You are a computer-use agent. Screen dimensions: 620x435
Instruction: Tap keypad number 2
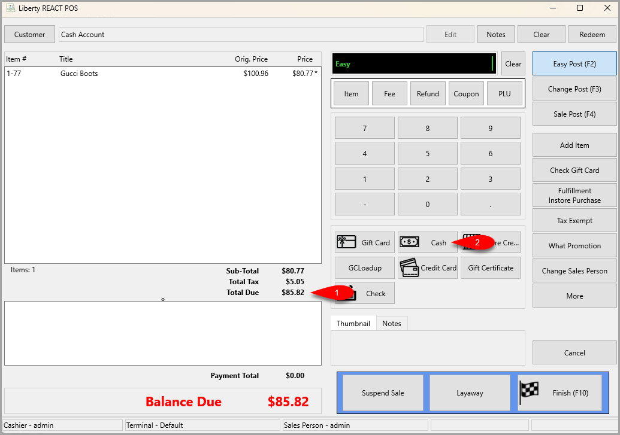click(x=428, y=179)
